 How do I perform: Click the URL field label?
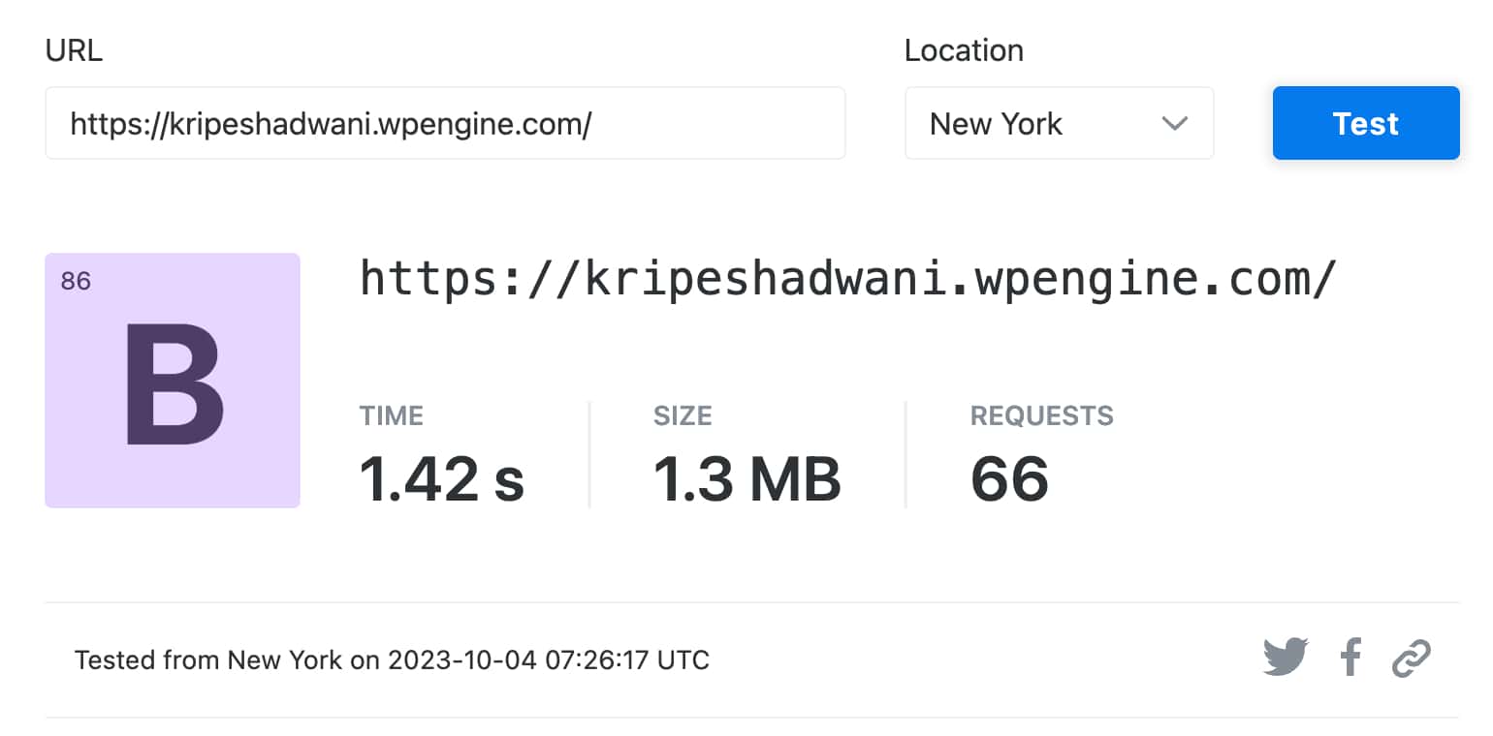pos(74,51)
